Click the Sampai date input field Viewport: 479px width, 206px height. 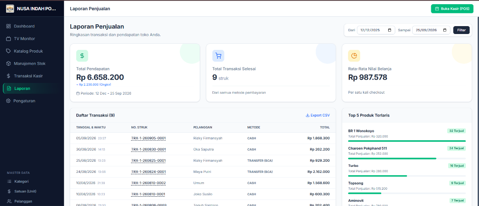[x=431, y=30]
